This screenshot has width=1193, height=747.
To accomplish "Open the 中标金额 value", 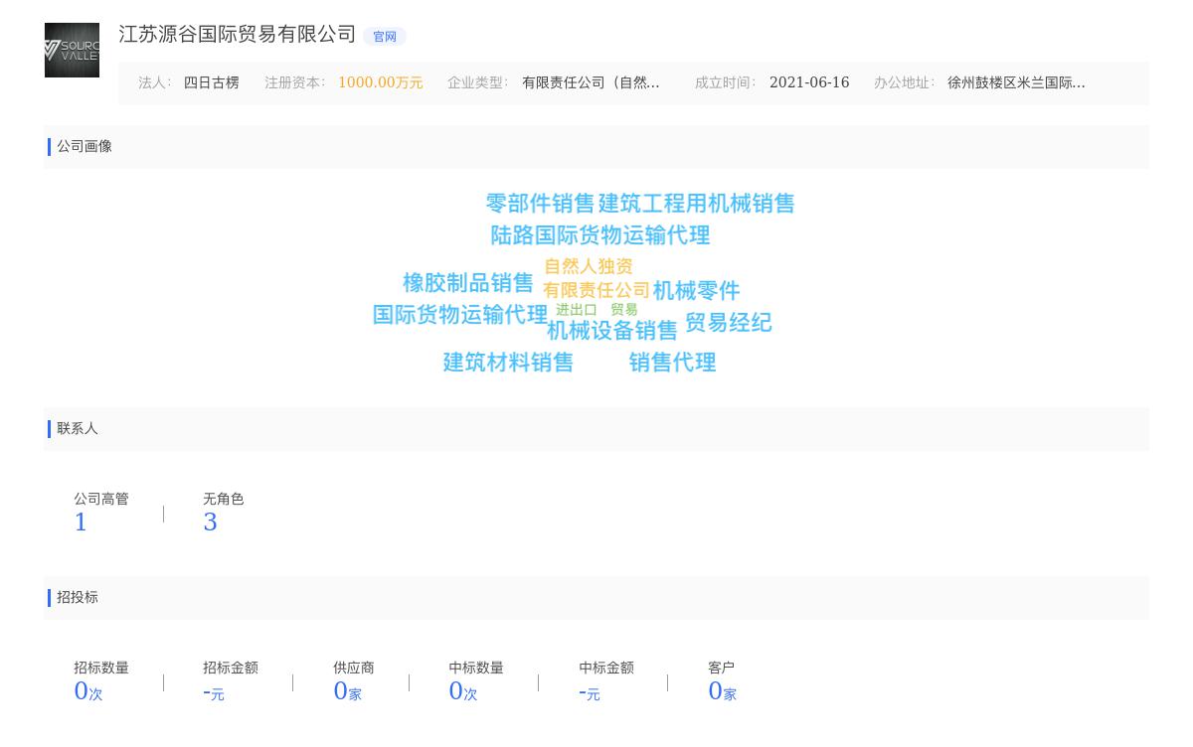I will click(590, 692).
